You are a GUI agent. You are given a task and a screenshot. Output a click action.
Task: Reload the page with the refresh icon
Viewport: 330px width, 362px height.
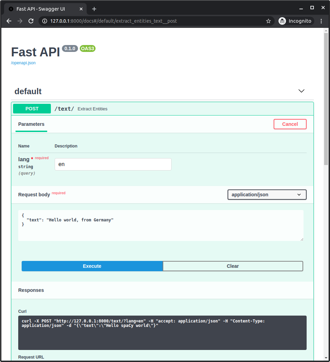pyautogui.click(x=31, y=21)
